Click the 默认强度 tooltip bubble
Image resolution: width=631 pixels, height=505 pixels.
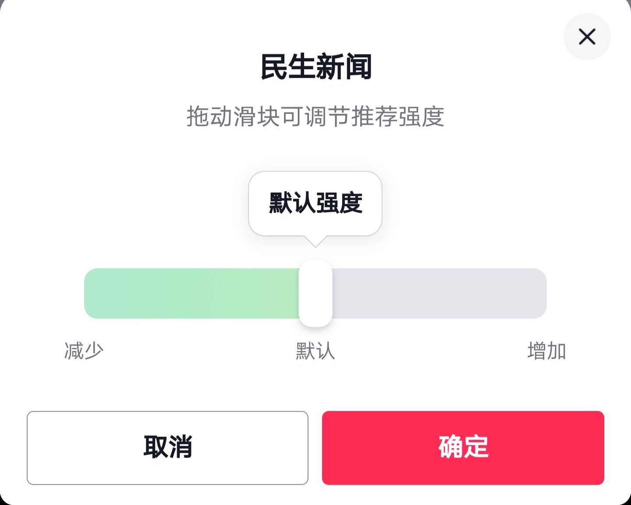(x=315, y=203)
